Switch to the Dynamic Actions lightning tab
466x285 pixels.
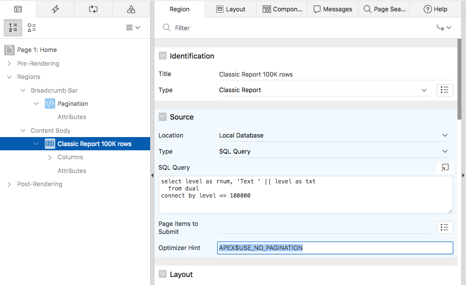pyautogui.click(x=55, y=9)
